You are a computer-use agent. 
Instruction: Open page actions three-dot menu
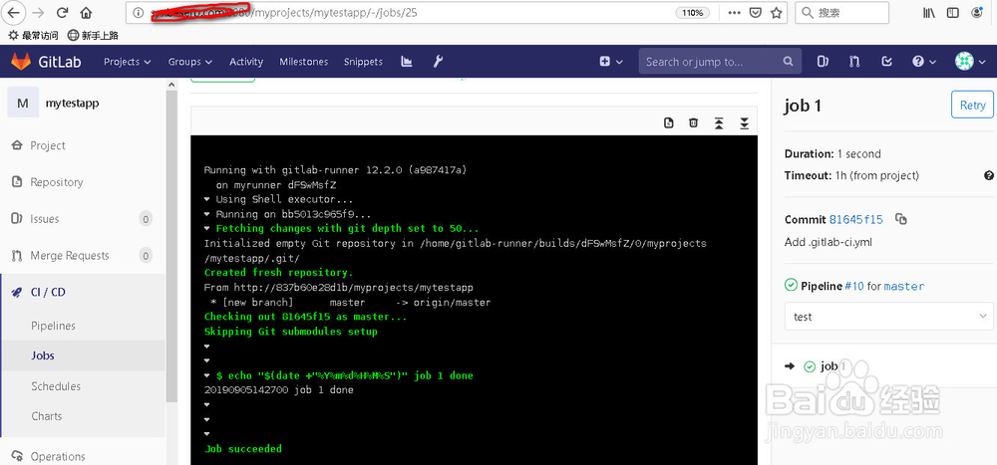pos(734,12)
